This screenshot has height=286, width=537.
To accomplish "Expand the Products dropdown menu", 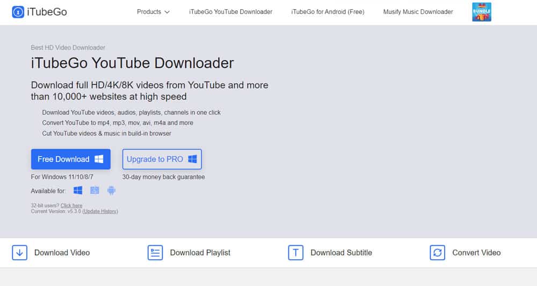I will click(x=153, y=12).
